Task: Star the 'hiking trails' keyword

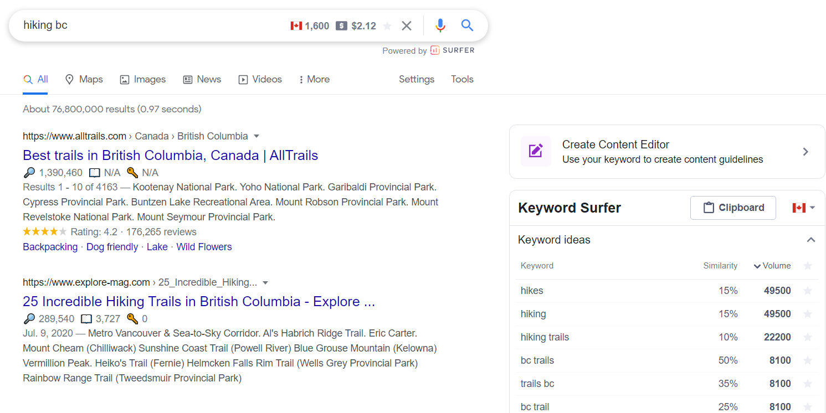Action: coord(808,337)
